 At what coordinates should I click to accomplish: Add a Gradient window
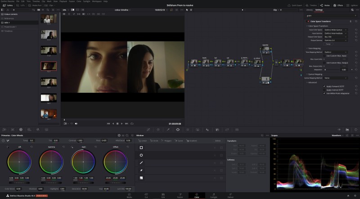click(192, 140)
